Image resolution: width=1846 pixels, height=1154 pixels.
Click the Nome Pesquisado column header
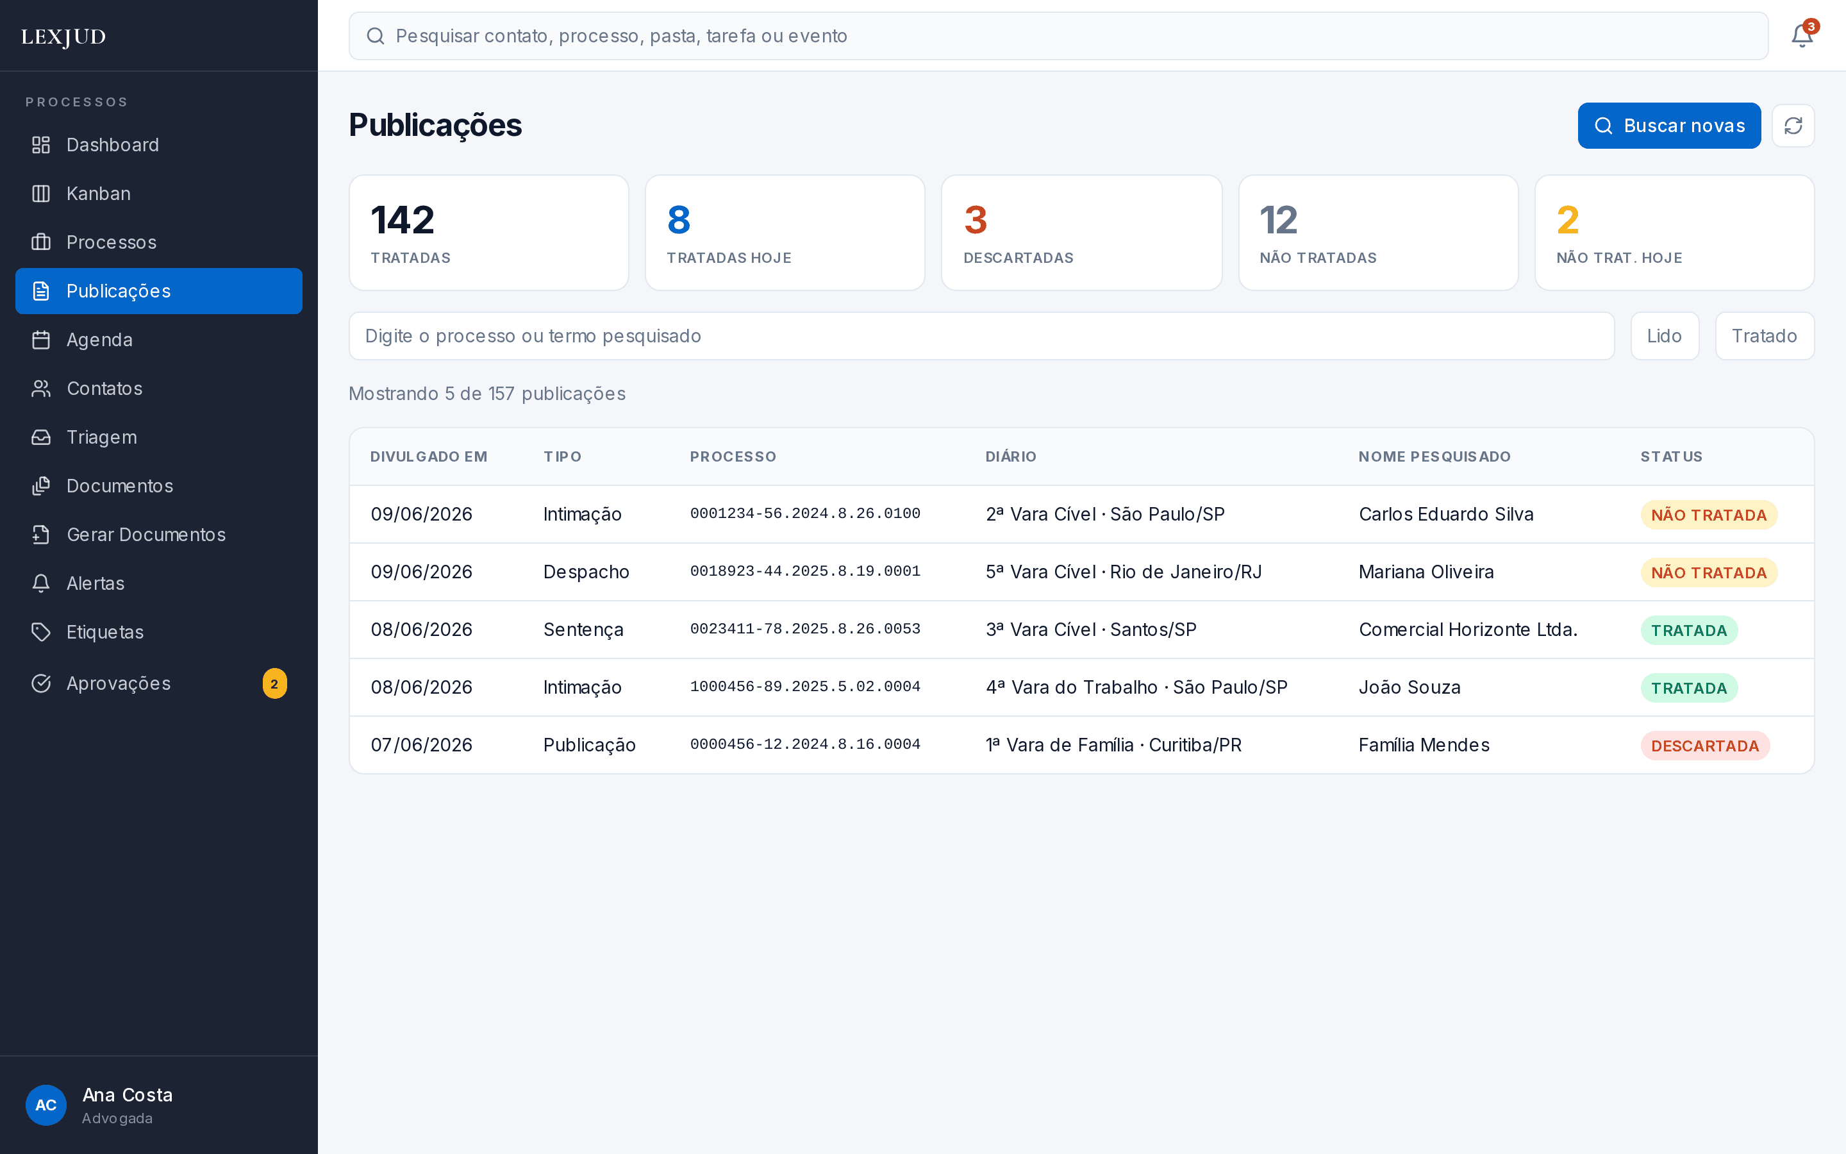[x=1434, y=456]
